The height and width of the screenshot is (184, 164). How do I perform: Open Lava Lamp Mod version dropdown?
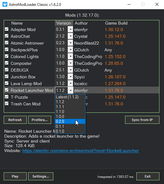click(71, 84)
